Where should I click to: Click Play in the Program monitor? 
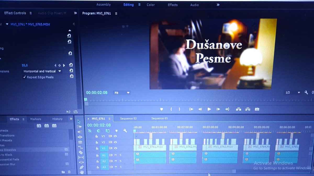click(209, 109)
